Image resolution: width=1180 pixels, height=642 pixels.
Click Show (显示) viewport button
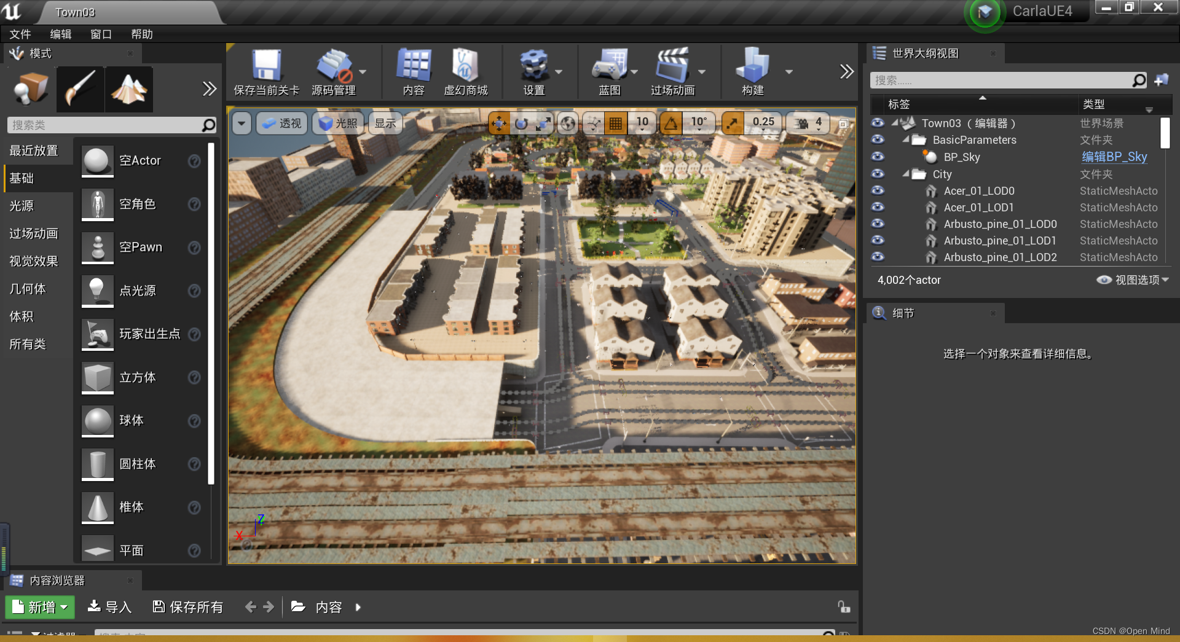pos(385,123)
